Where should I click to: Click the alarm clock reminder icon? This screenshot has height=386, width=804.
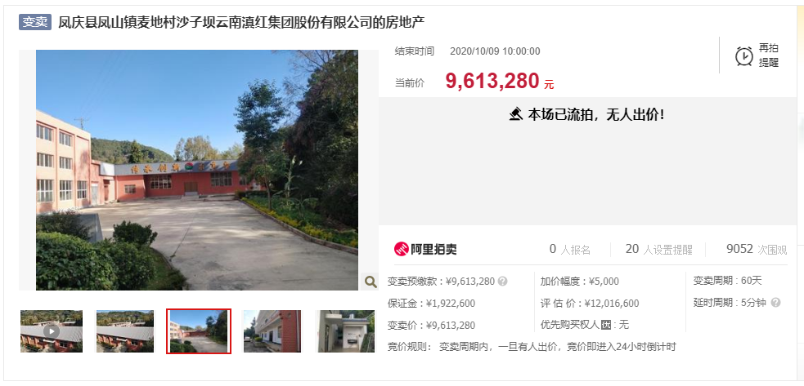point(744,55)
